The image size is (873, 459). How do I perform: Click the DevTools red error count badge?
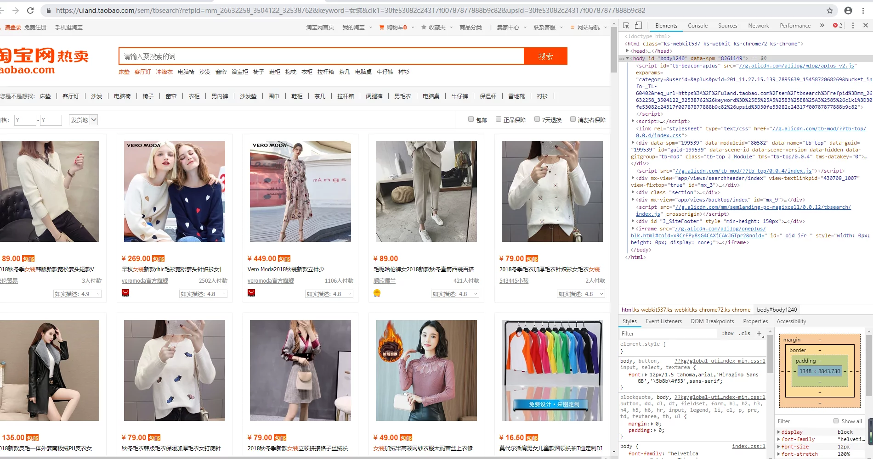838,26
